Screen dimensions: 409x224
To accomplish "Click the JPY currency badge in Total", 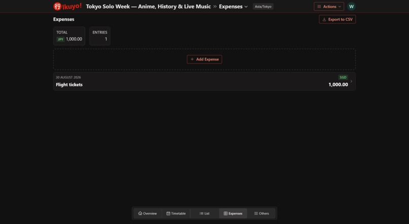I will [60, 39].
